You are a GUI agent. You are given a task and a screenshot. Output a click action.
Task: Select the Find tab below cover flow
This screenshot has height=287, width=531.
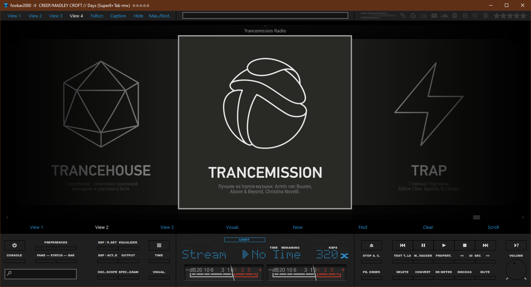(x=362, y=227)
